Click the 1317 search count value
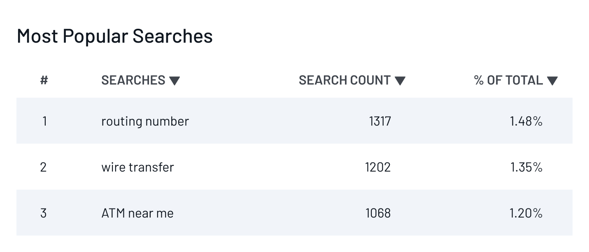This screenshot has width=589, height=252. [380, 121]
